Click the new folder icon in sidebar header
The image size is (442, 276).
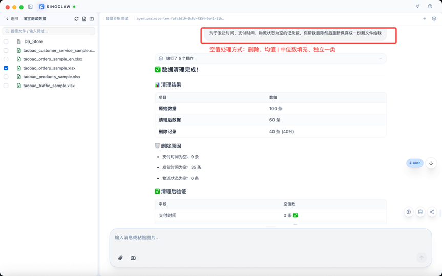click(x=92, y=19)
